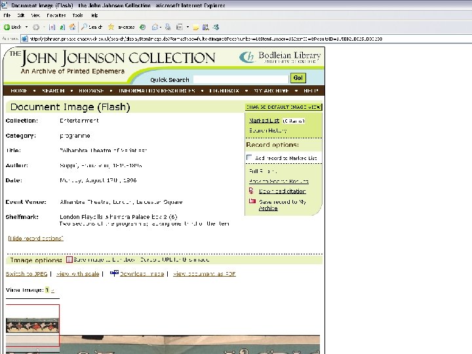Click Save record to My Archive link
The image size is (472, 354).
283,205
